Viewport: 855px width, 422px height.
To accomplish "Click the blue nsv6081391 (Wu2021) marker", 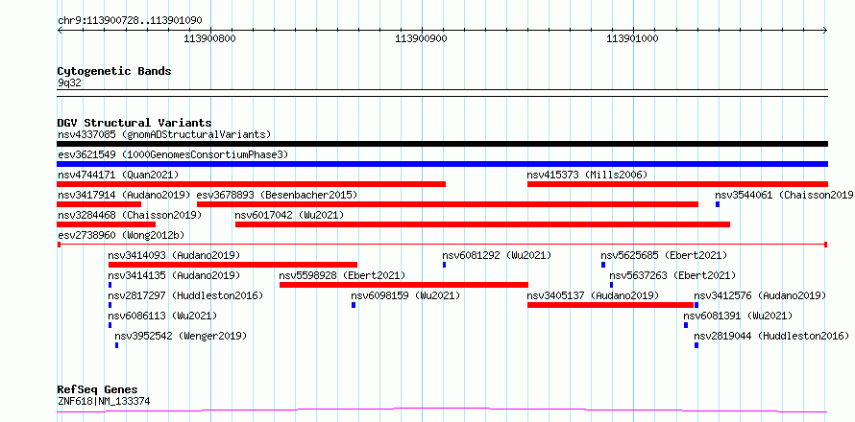I will pos(686,325).
